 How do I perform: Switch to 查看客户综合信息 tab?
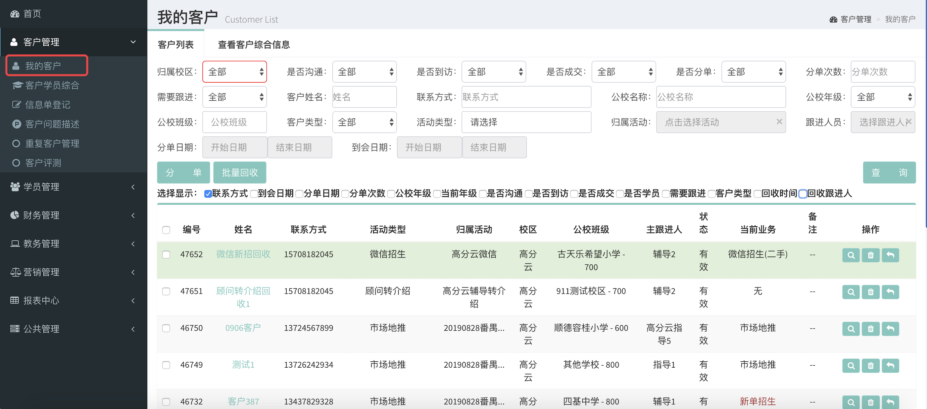click(253, 45)
